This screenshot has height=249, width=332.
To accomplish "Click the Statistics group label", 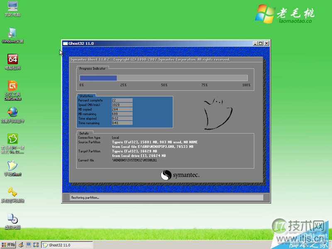I will point(86,96).
